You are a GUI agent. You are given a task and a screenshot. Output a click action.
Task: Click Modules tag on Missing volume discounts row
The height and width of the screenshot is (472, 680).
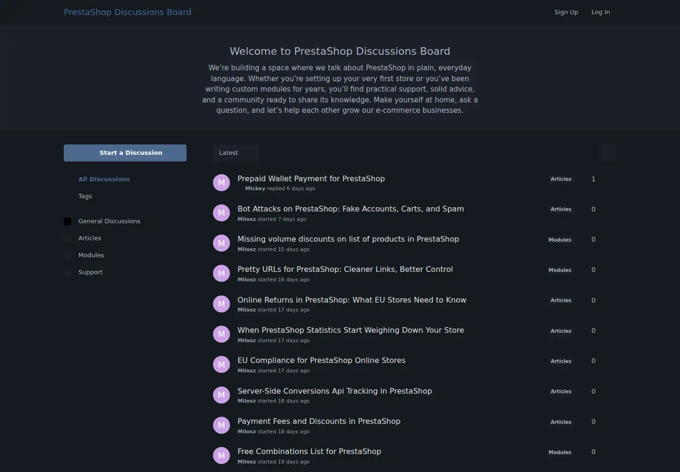(560, 240)
